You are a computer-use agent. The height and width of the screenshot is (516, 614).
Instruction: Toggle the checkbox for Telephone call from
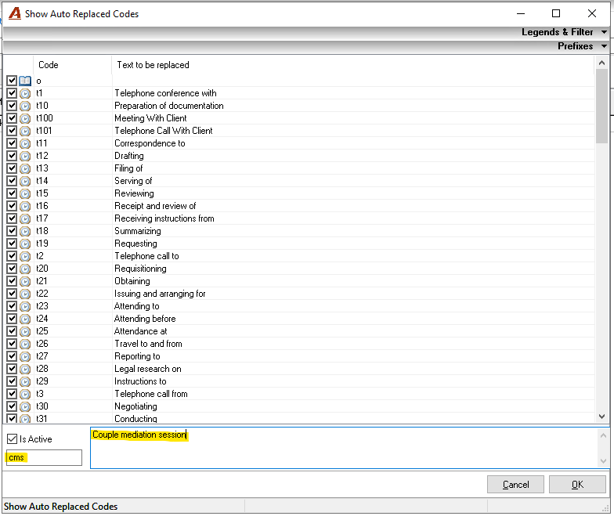coord(12,393)
